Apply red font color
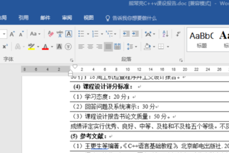The height and width of the screenshot is (153, 229). [x=45, y=47]
